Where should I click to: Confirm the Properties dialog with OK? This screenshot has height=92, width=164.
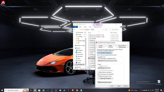(x=112, y=86)
